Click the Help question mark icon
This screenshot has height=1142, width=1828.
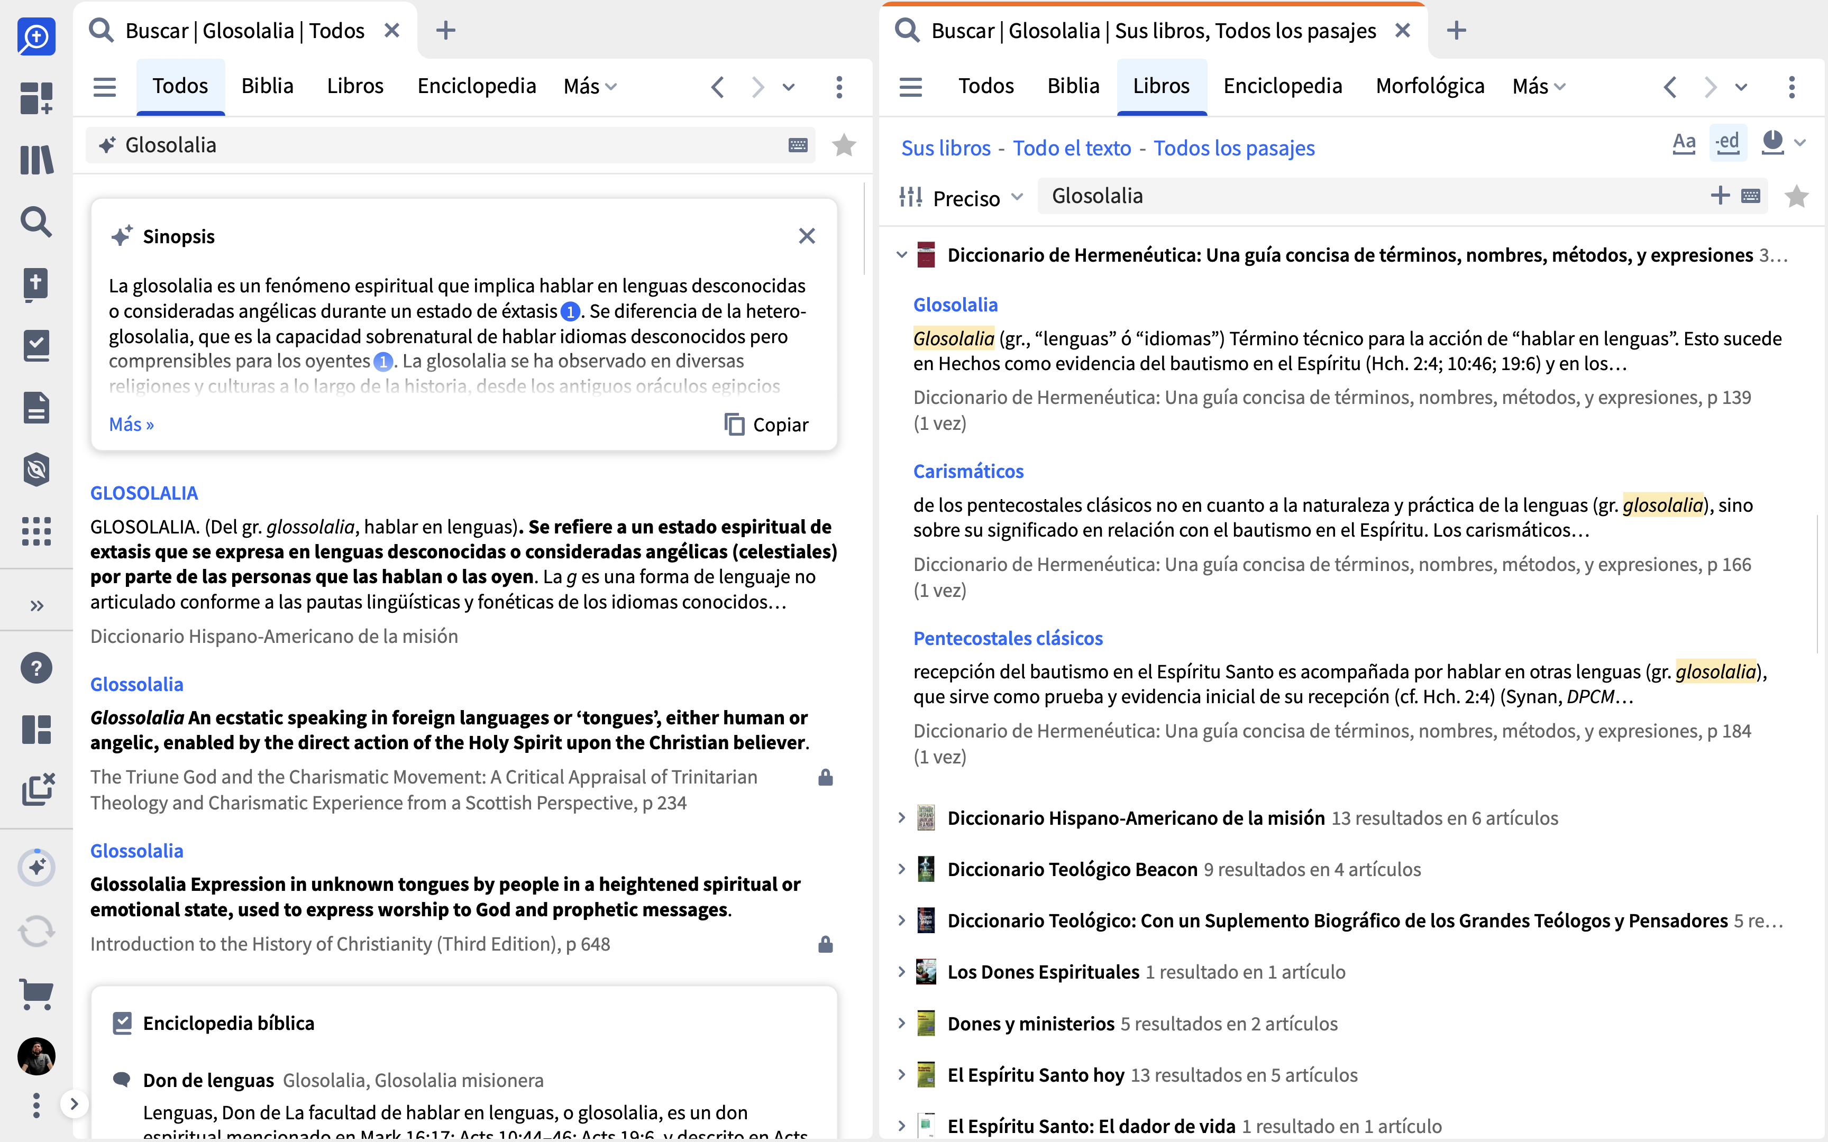click(x=36, y=668)
